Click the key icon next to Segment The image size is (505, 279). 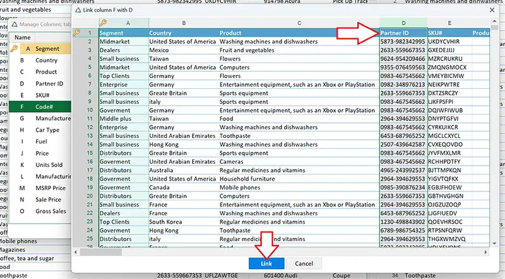(14, 48)
